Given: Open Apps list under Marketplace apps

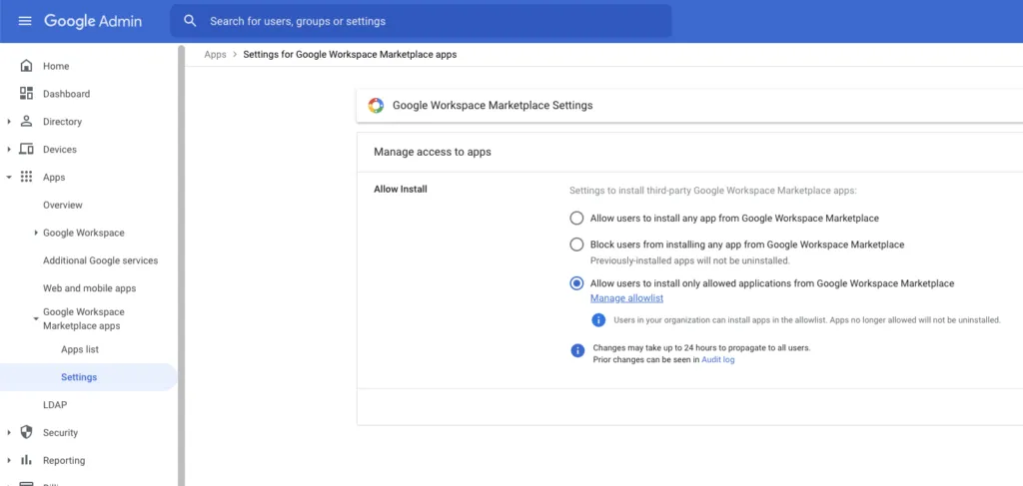Looking at the screenshot, I should (80, 349).
